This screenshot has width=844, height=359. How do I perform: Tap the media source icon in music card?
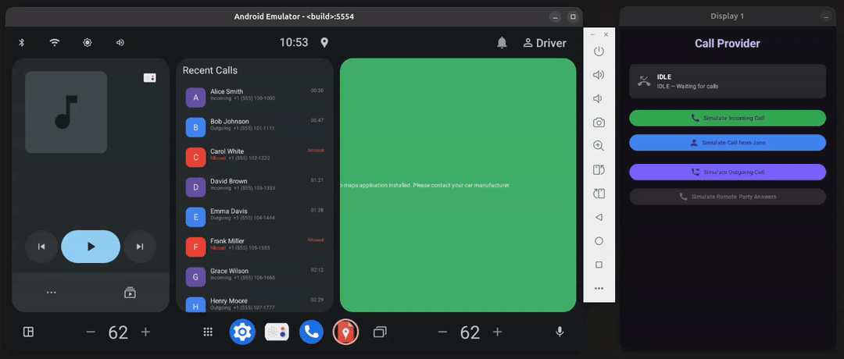pyautogui.click(x=149, y=78)
